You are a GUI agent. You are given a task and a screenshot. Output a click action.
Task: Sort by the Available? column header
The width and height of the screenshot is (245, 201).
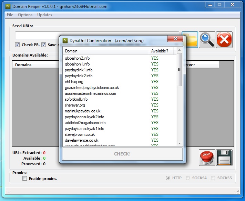tap(161, 51)
